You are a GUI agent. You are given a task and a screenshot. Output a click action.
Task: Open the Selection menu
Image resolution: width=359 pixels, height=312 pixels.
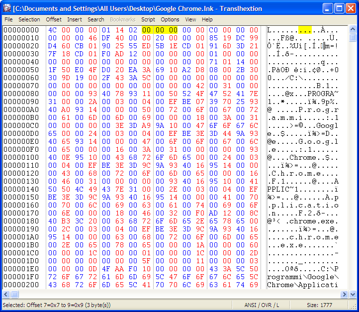coord(29,19)
